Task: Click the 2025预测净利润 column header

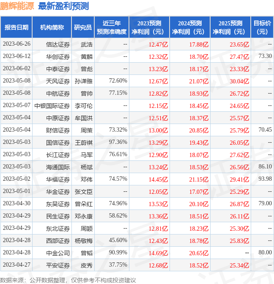Action: coord(230,28)
